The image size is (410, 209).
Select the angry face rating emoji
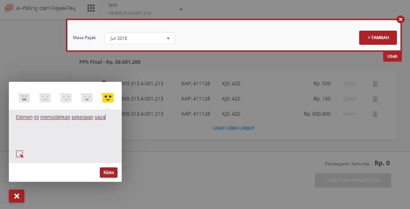24,98
